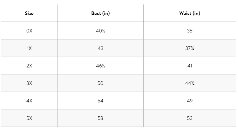The image size is (238, 132).
Task: Select the 5X size cell
Action: coord(29,118)
